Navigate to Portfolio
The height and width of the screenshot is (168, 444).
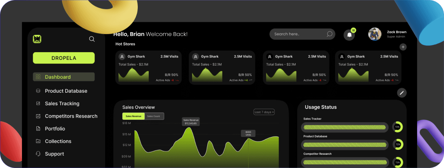point(55,129)
